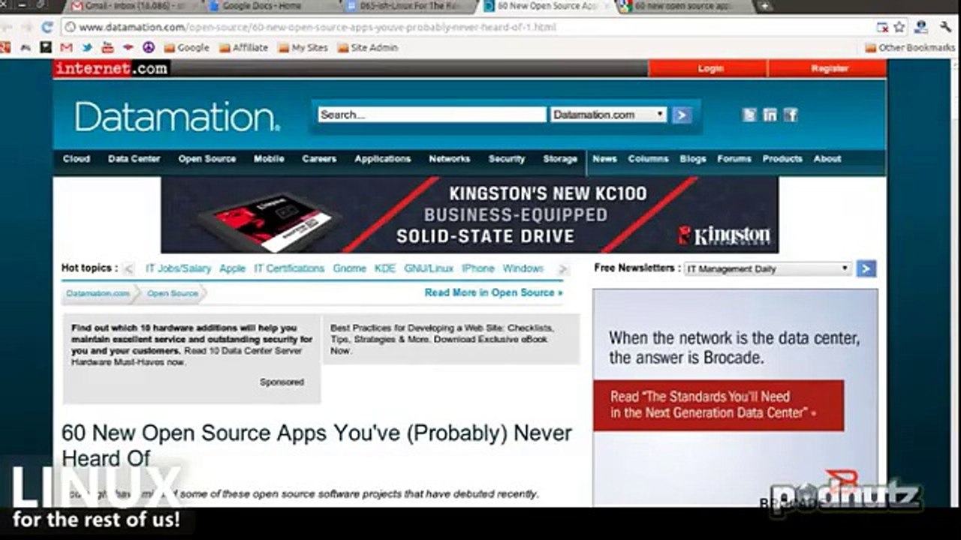The width and height of the screenshot is (961, 540).
Task: Open the Site Admin bookmarks folder
Action: (368, 47)
